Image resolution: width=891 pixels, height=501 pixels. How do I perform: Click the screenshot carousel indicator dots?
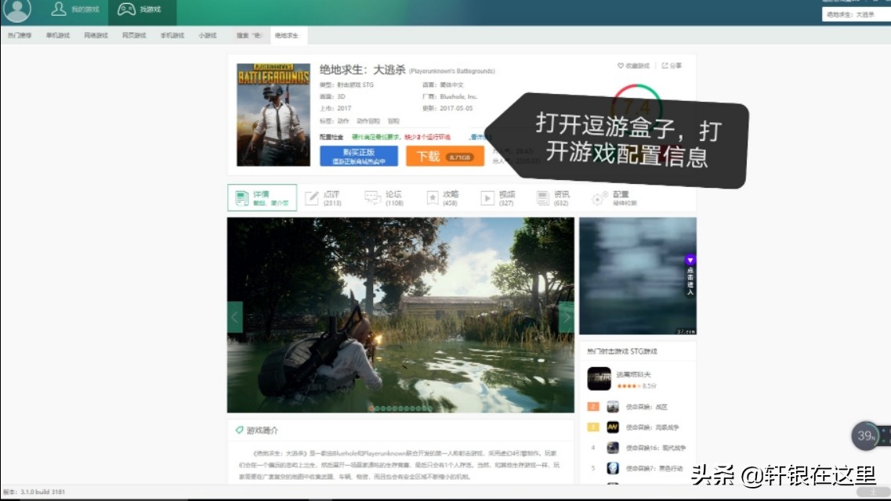[x=400, y=408]
